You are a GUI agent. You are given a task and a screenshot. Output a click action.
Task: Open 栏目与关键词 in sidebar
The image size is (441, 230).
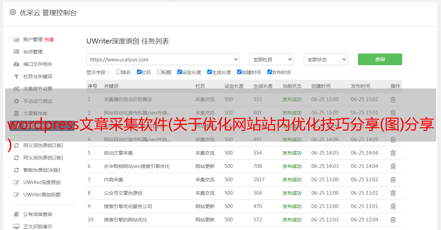38,76
